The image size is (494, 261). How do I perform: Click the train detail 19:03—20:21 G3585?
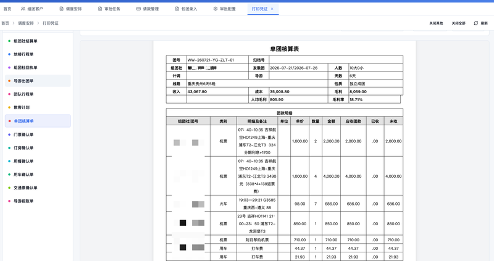pos(257,200)
